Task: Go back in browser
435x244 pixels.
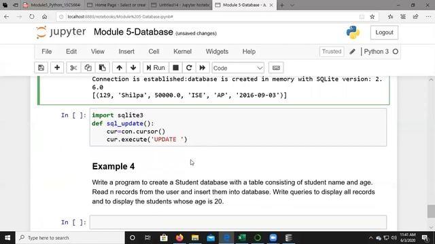Action: 7,16
